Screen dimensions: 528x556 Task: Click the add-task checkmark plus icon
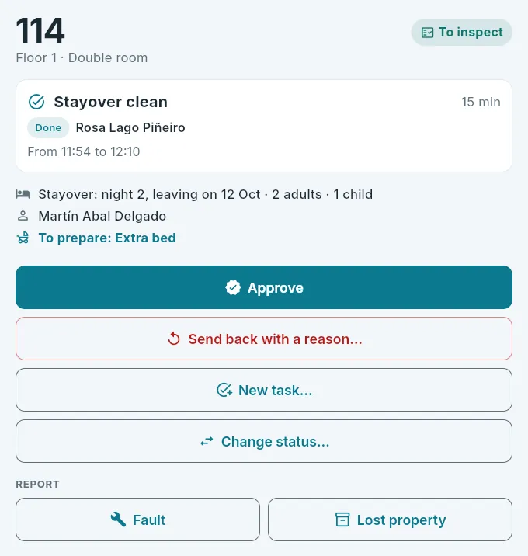pos(224,390)
